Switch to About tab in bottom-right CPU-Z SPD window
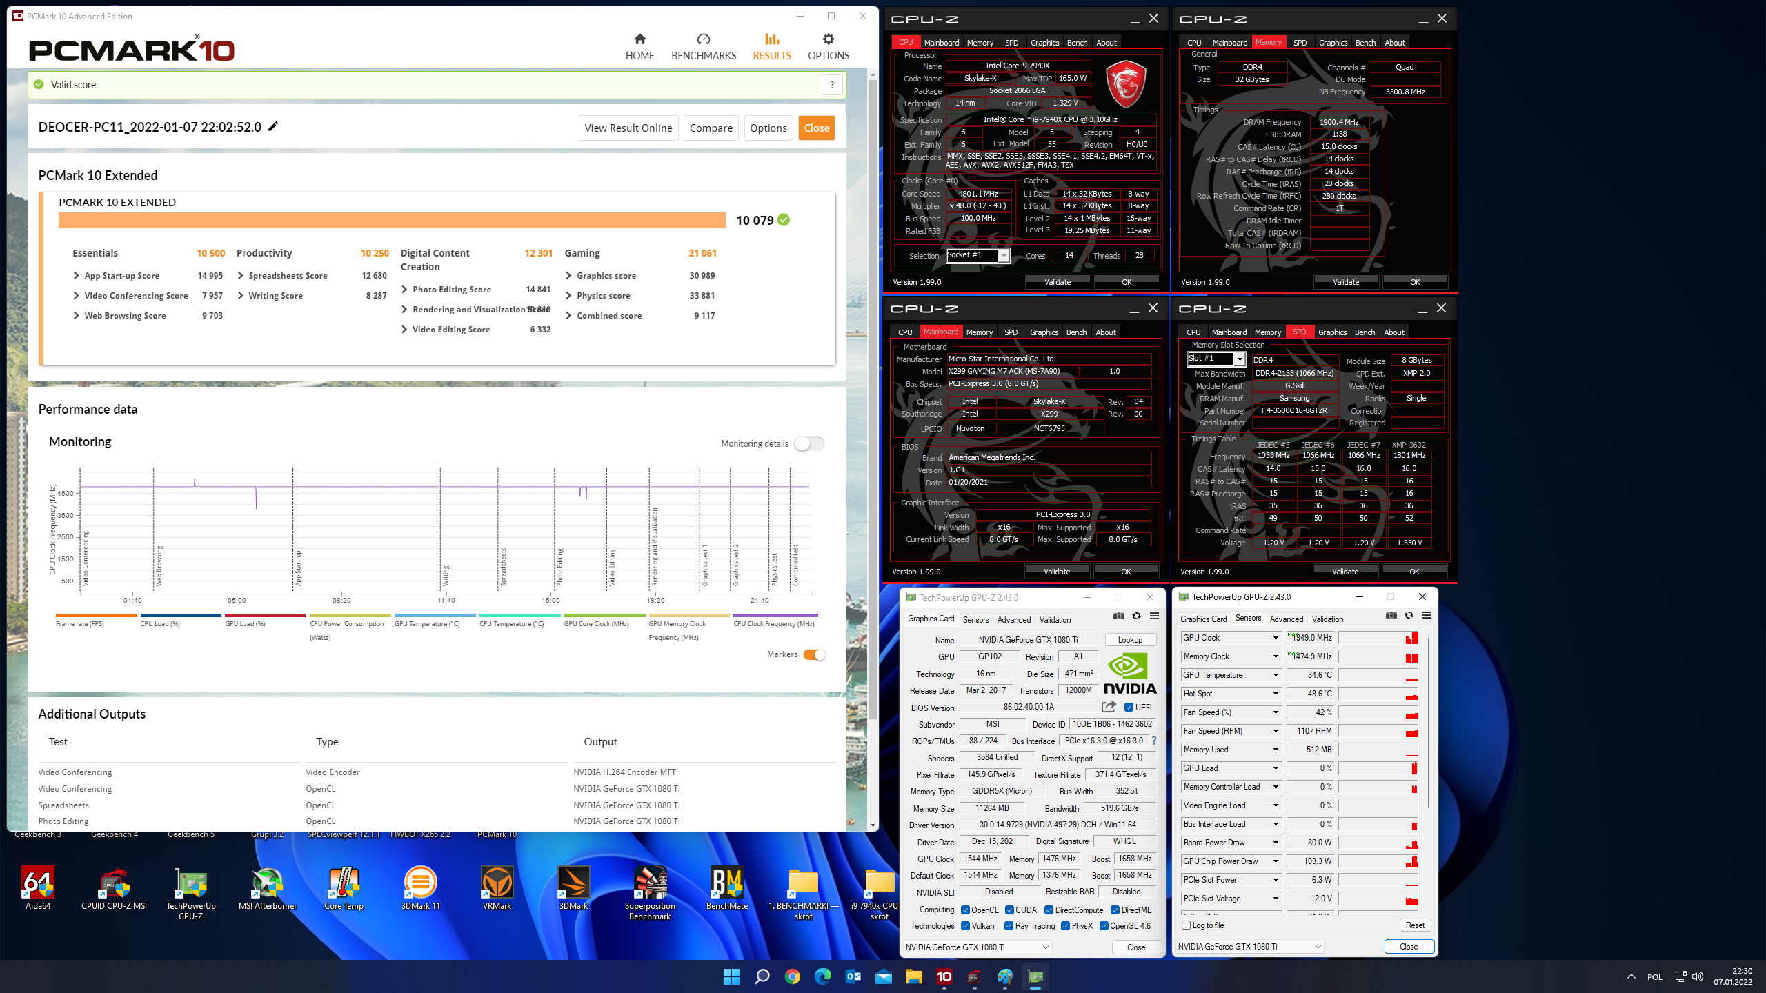This screenshot has height=993, width=1766. [1393, 332]
